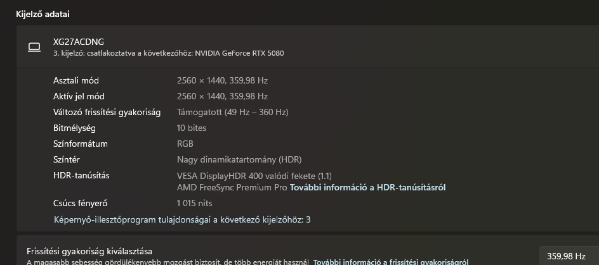Open Képernyő-illesztőprogram tulajdonságai link for display 3

182,219
